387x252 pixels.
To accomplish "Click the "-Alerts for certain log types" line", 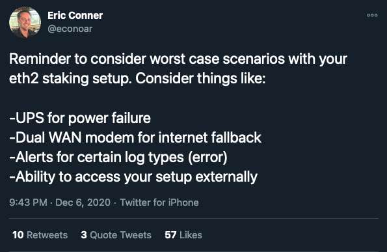I will tap(118, 158).
